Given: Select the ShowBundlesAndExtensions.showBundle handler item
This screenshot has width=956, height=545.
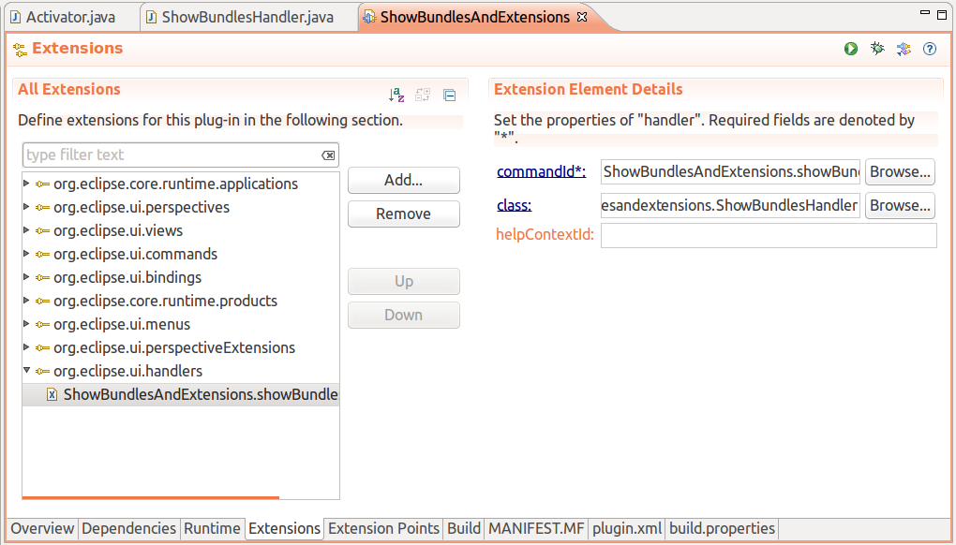Looking at the screenshot, I should [181, 394].
